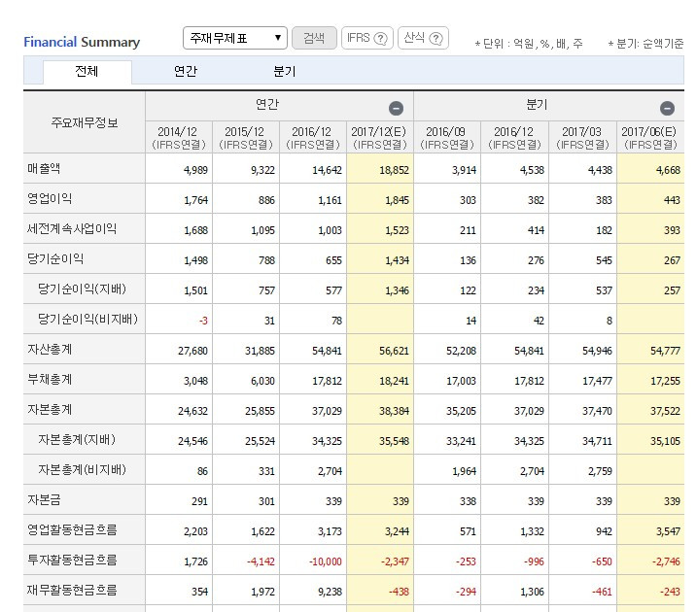Viewport: 697px width, 612px height.
Task: Click the 주요재무정보 header cell
Action: pyautogui.click(x=85, y=122)
